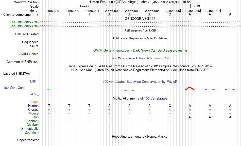
Task: Click 'Repeating Elements by RepeatMasker' title
Action: (140, 137)
